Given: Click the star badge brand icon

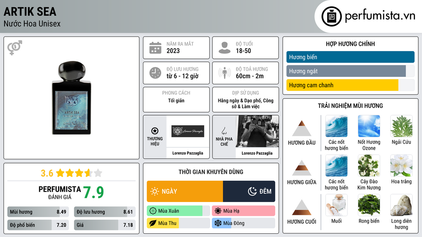Looking at the screenshot, I should coord(155,131).
